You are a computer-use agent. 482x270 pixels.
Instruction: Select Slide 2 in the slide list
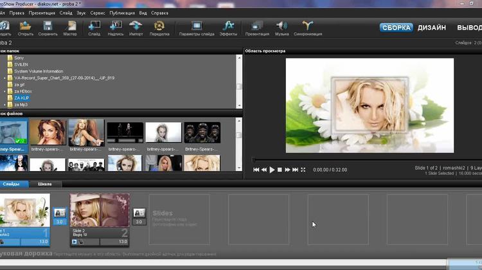coord(100,220)
